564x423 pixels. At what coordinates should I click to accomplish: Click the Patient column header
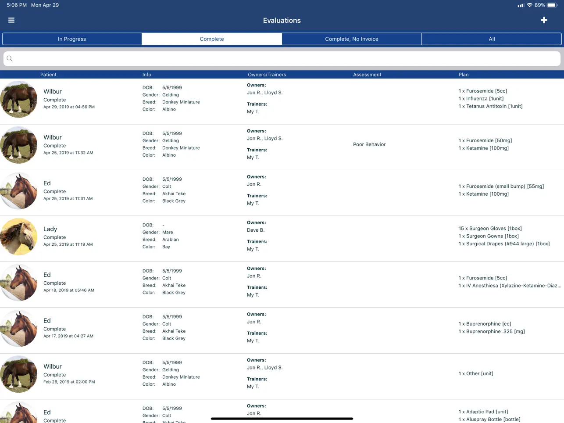[48, 75]
